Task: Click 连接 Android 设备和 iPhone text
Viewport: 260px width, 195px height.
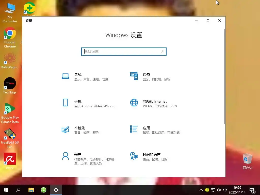Action: [94, 106]
